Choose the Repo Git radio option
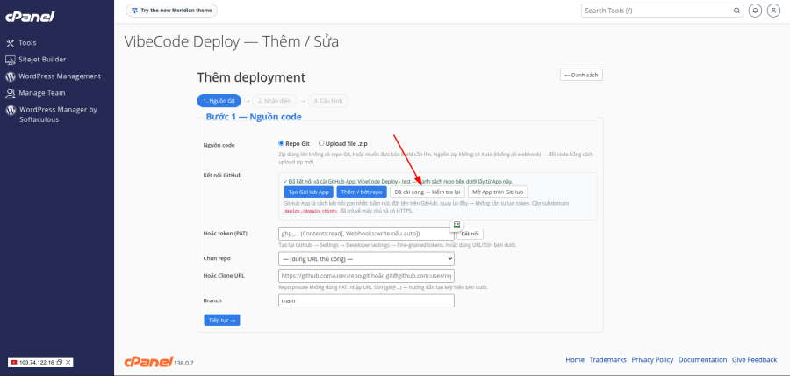790x376 pixels. (282, 143)
